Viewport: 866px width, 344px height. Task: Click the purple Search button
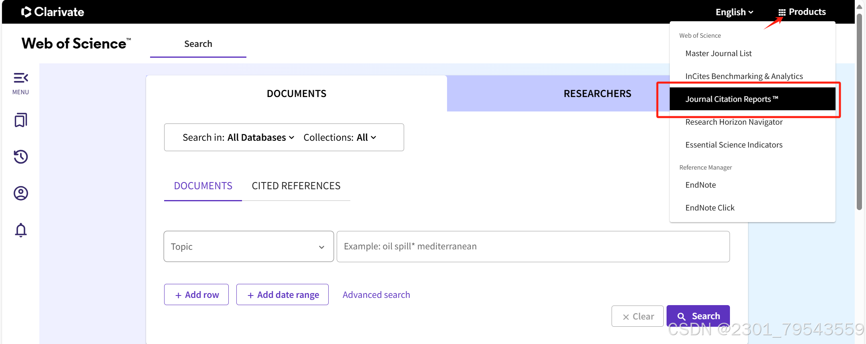click(698, 316)
